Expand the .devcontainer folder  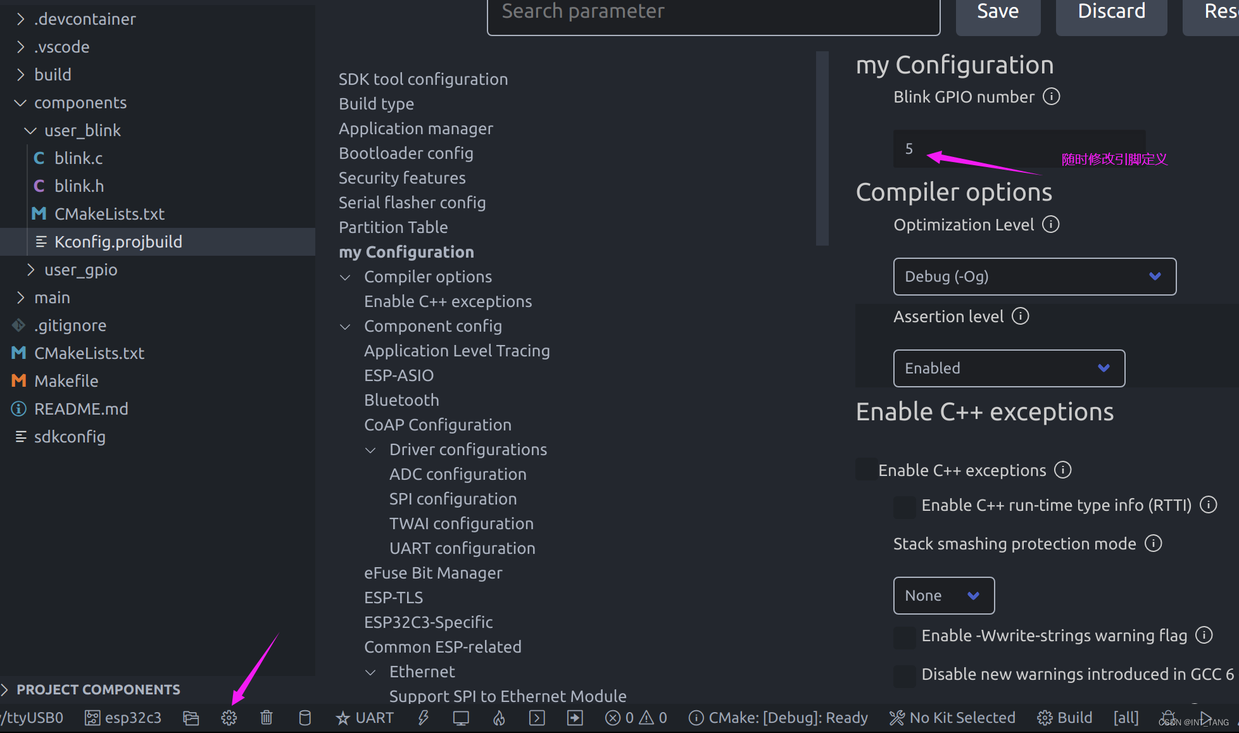[20, 19]
